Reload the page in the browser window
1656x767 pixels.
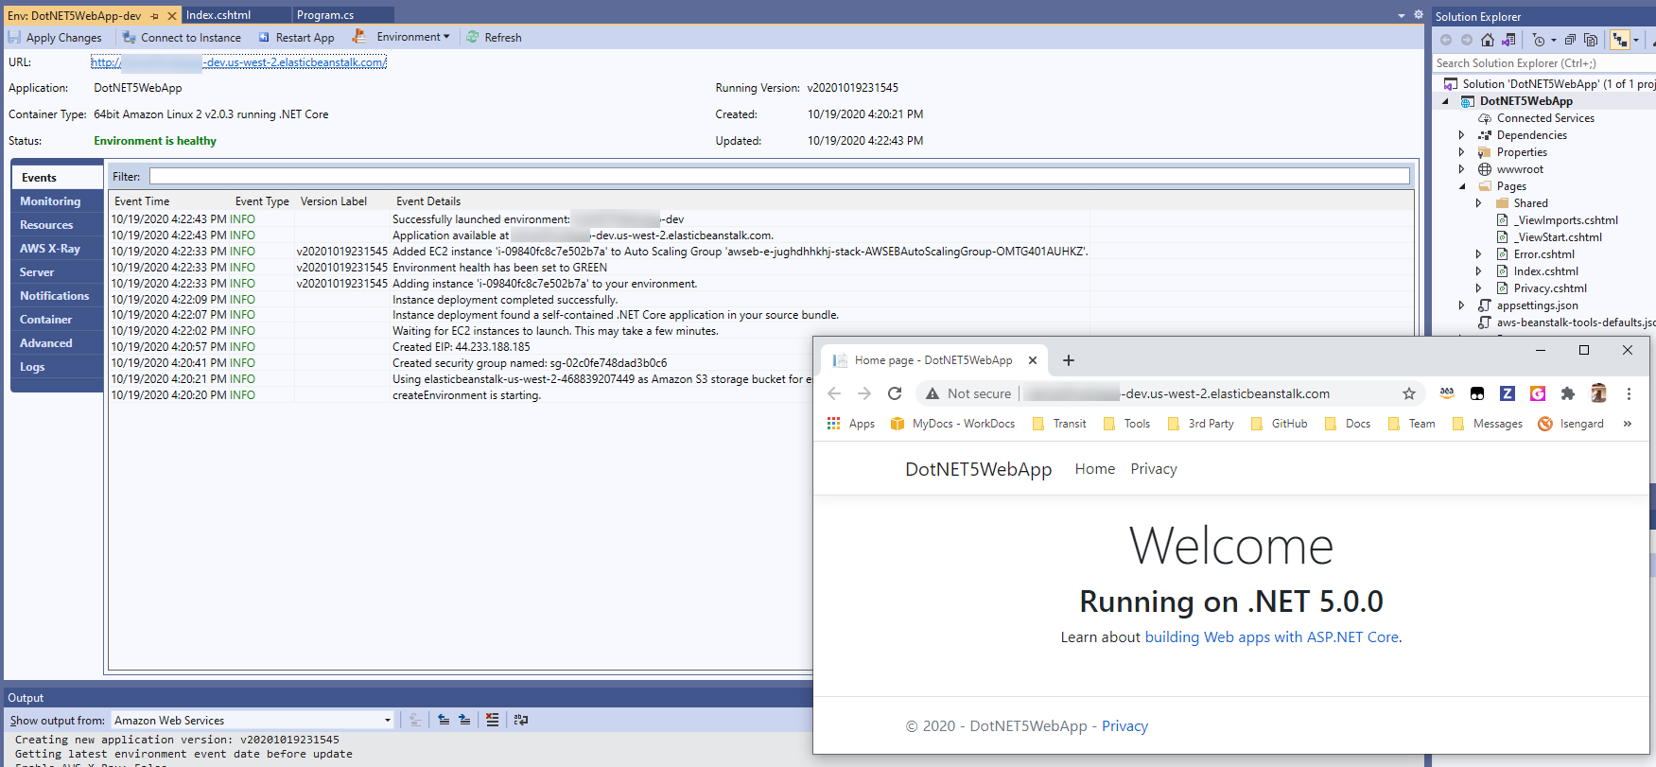click(x=895, y=393)
